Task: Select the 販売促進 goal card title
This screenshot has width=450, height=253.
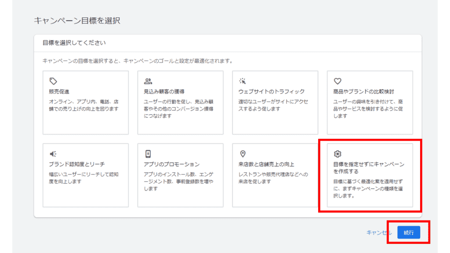Action: [x=59, y=92]
